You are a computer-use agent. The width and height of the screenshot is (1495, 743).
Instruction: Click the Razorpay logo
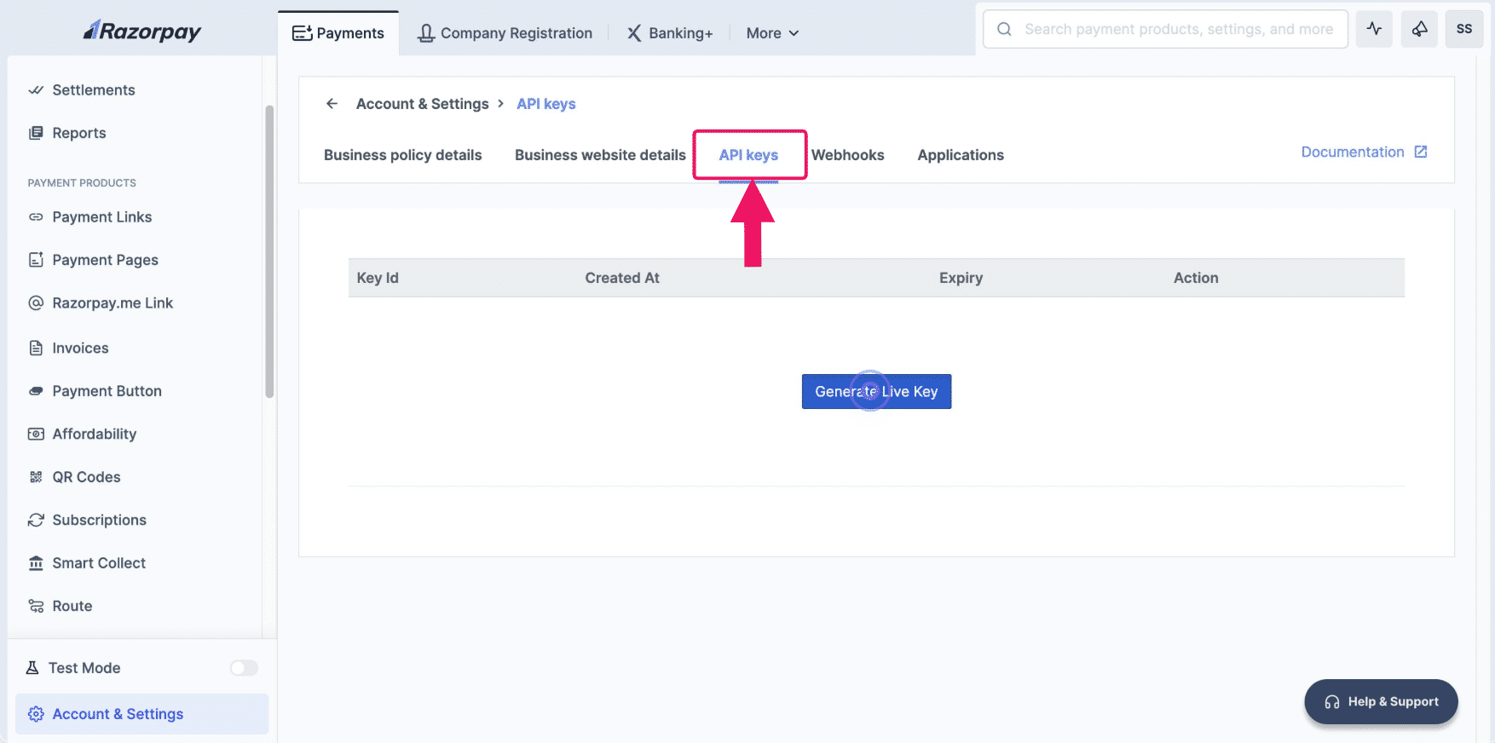[142, 32]
